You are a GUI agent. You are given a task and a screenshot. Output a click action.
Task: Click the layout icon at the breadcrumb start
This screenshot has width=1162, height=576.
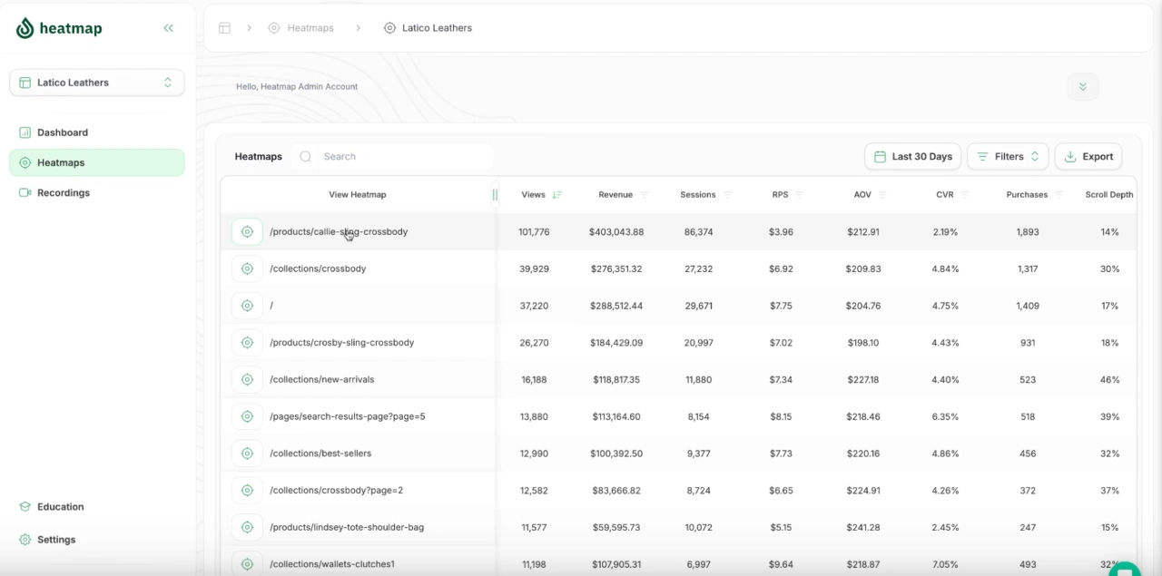pyautogui.click(x=224, y=28)
